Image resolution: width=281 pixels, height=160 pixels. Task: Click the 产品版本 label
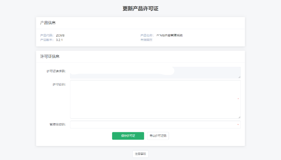47,40
